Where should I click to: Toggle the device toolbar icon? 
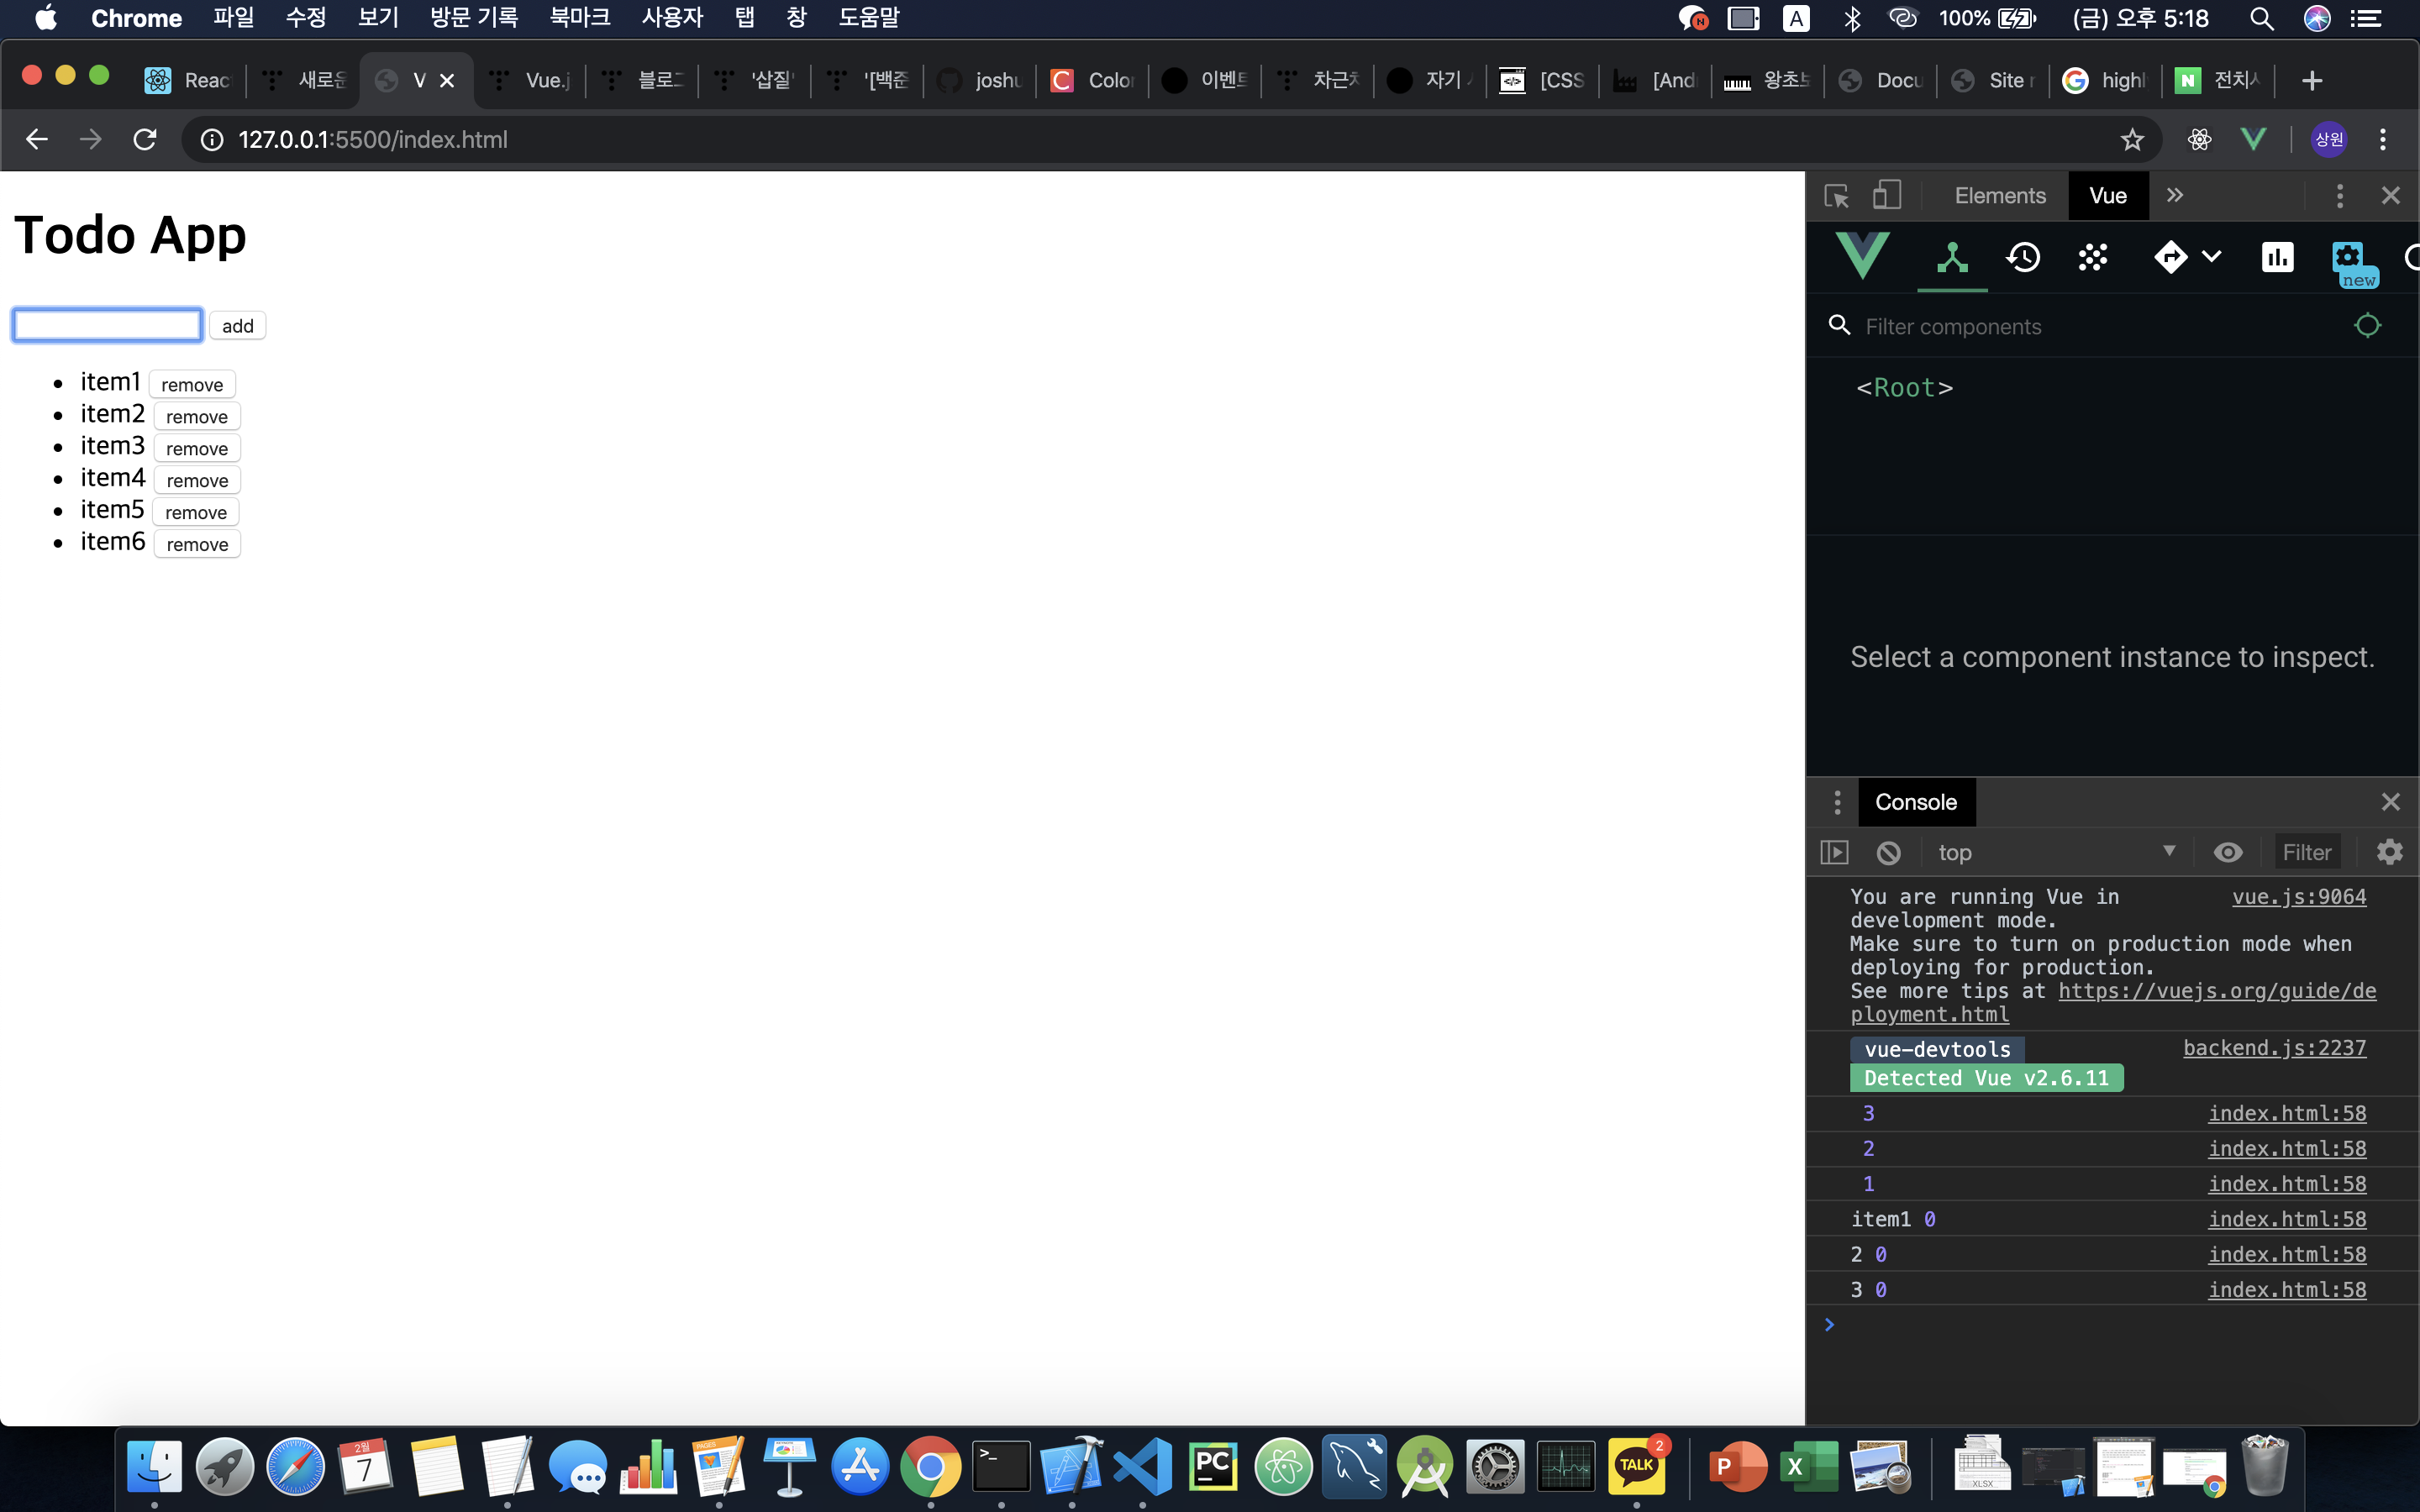(1886, 196)
